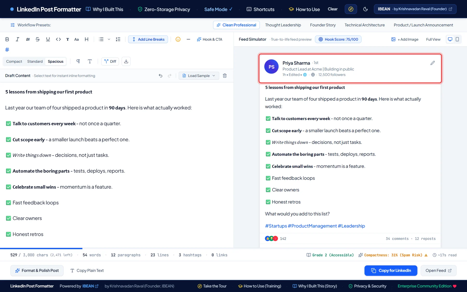Click Add Image in Feed Simulator

405,39
